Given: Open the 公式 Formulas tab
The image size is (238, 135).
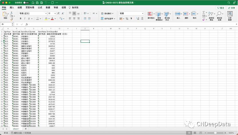Looking at the screenshot, I should point(40,8).
